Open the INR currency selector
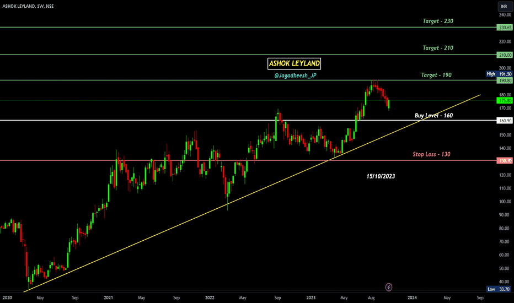514x303 pixels. click(x=504, y=7)
